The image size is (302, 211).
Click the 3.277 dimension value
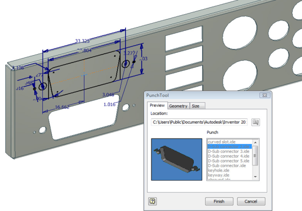(129, 53)
